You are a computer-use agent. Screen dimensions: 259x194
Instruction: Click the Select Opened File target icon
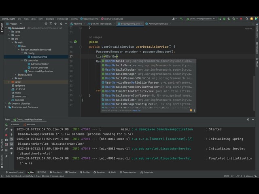46,24
